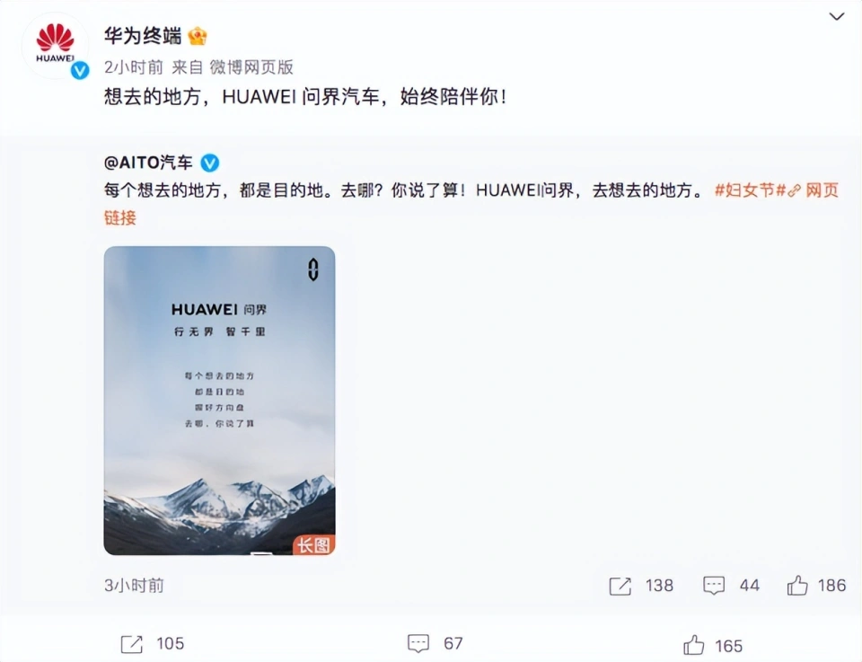Image resolution: width=862 pixels, height=662 pixels.
Task: Click the 长图 long image label
Action: pyautogui.click(x=314, y=545)
